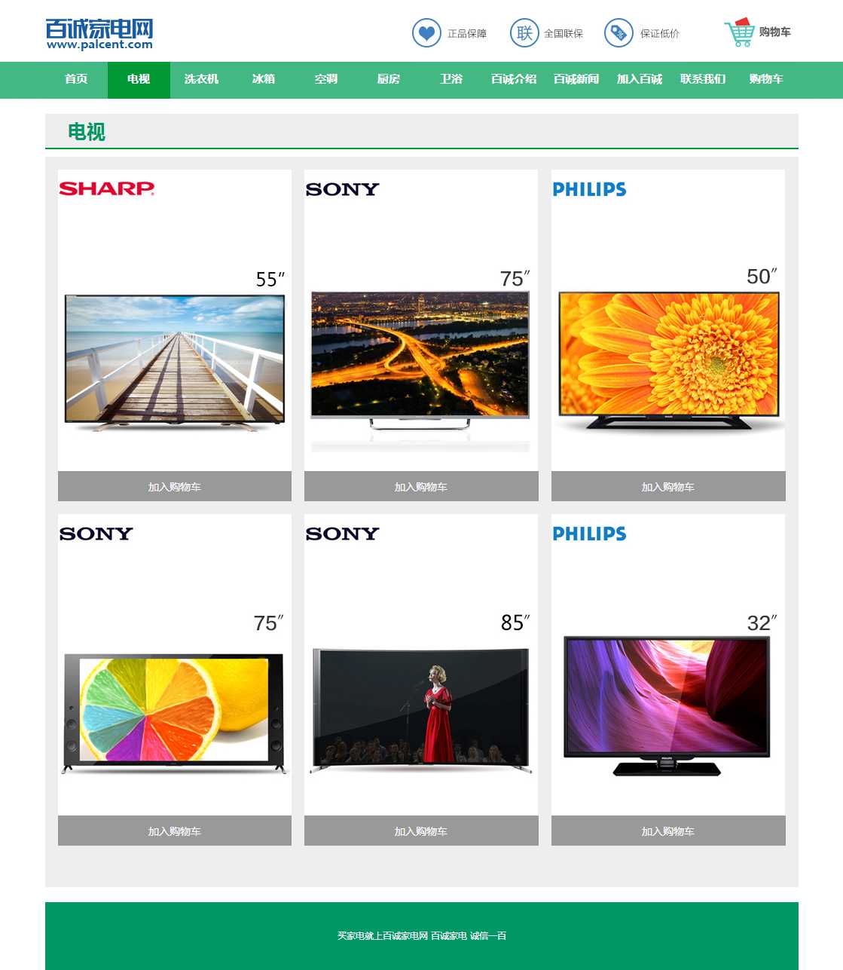Click the 联 circle icon

pos(524,33)
